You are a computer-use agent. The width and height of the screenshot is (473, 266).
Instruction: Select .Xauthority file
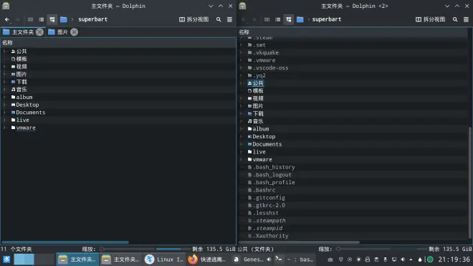coord(268,236)
